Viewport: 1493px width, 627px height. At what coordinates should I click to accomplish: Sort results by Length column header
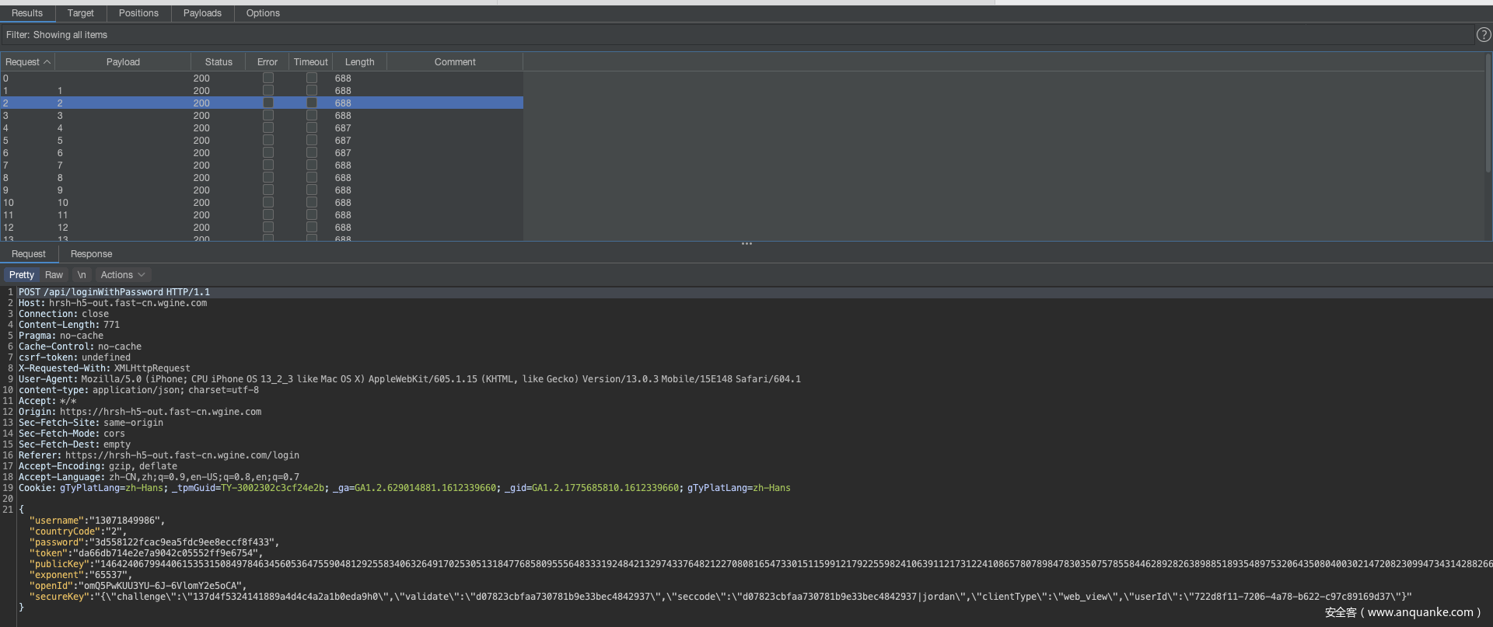pos(359,62)
